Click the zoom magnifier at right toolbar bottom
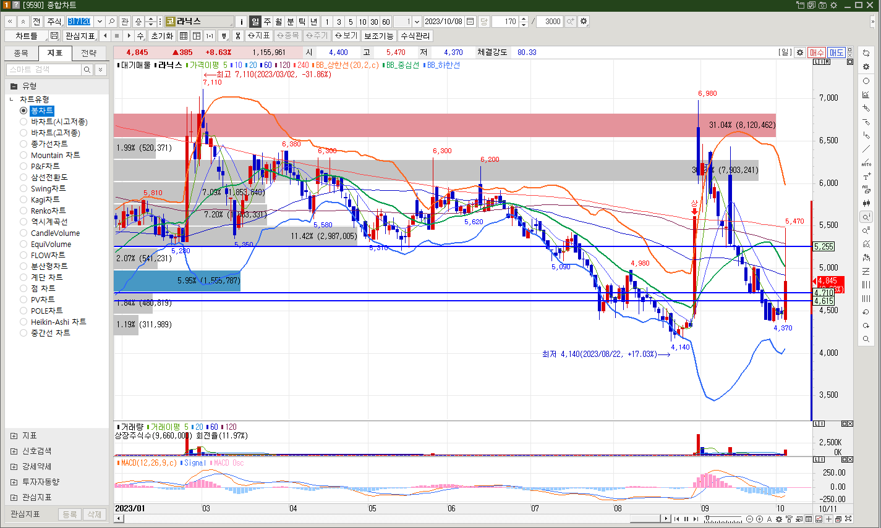Image resolution: width=881 pixels, height=528 pixels. point(866,339)
